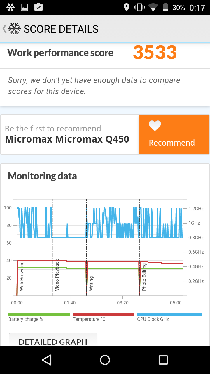Tap the Android home circle button

click(x=105, y=360)
